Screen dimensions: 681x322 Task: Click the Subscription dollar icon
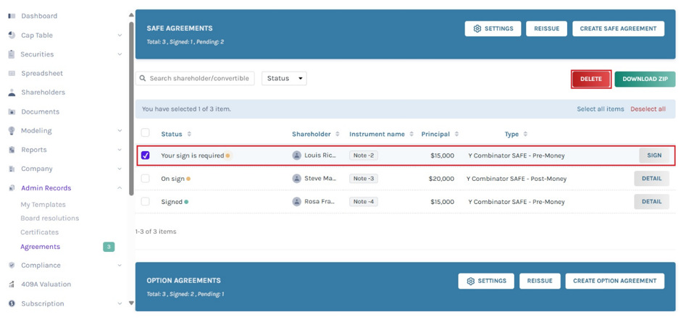[x=12, y=303]
